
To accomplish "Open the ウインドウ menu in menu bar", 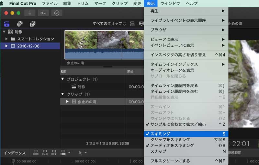I will point(170,4).
